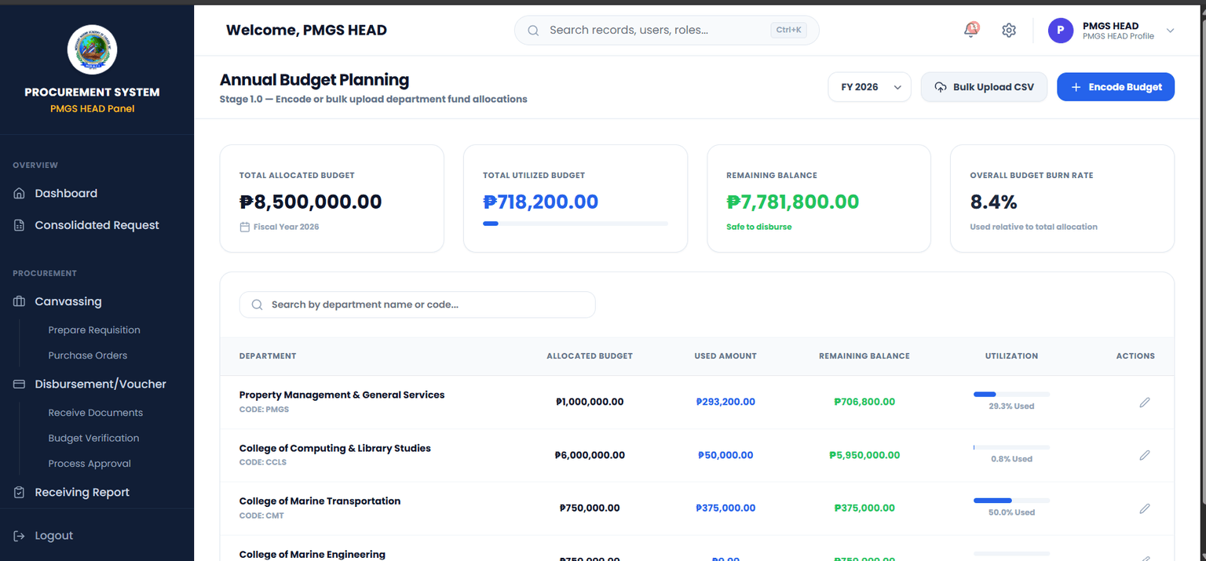Open the Receiving Report page

[x=82, y=492]
